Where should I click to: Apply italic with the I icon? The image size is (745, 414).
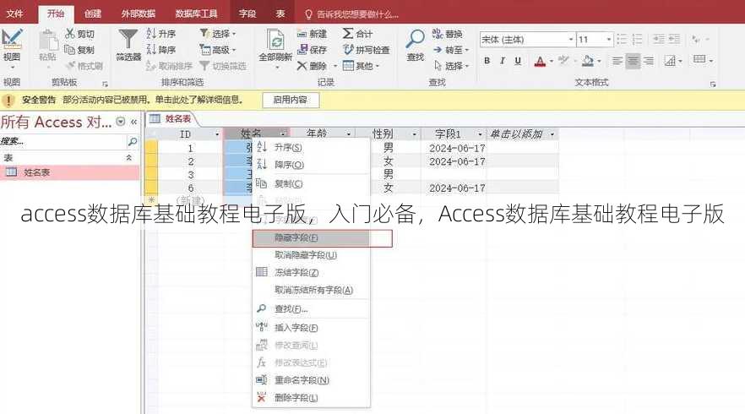tap(503, 61)
